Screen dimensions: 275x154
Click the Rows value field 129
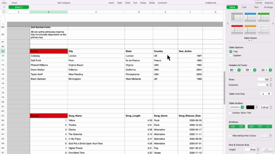coord(263,80)
